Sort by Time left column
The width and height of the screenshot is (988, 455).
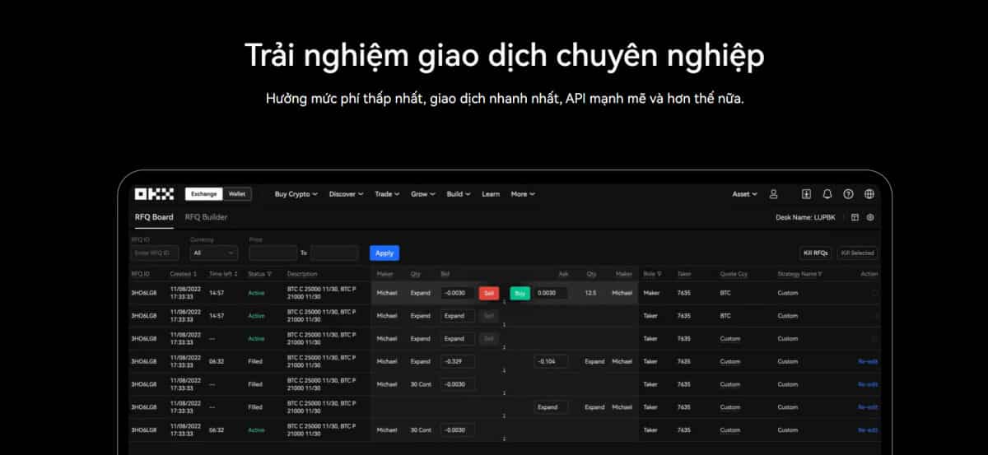[236, 274]
